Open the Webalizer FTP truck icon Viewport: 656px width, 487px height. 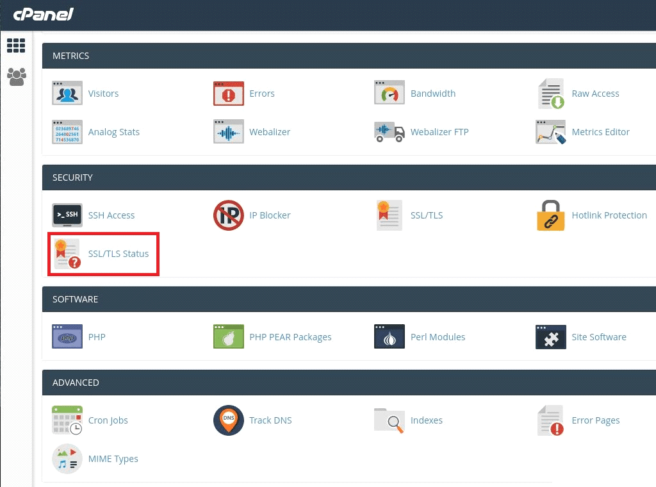[389, 132]
